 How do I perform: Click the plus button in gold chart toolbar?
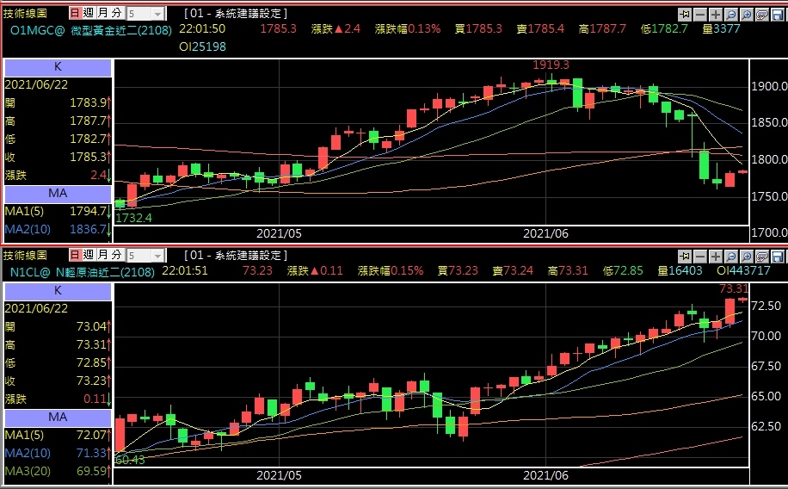(x=716, y=14)
